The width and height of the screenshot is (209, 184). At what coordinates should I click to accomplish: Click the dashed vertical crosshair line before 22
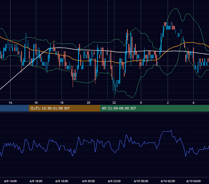tap(108, 49)
